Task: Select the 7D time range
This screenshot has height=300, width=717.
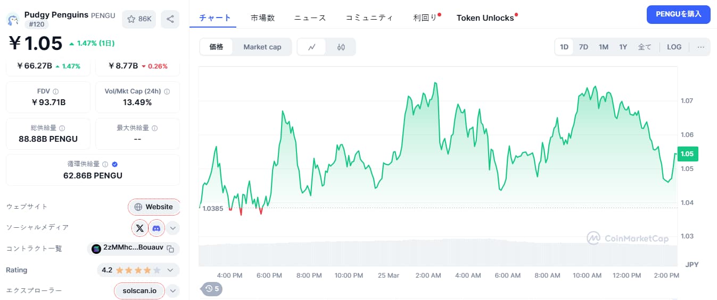Action: (x=583, y=47)
